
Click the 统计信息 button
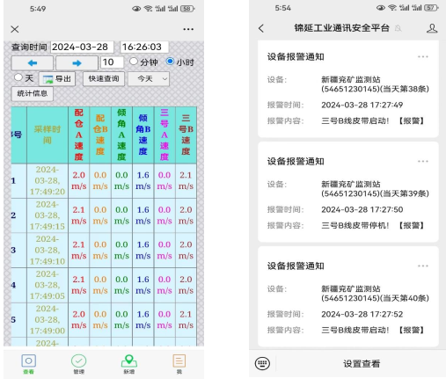pos(33,94)
